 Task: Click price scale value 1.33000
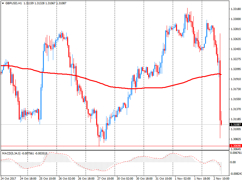pyautogui.click(x=236, y=19)
